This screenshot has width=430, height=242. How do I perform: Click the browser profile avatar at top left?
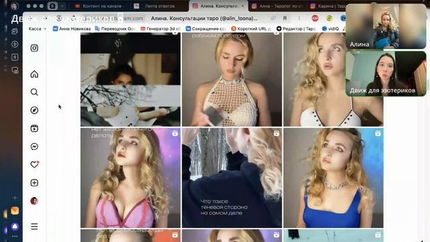coord(15,6)
